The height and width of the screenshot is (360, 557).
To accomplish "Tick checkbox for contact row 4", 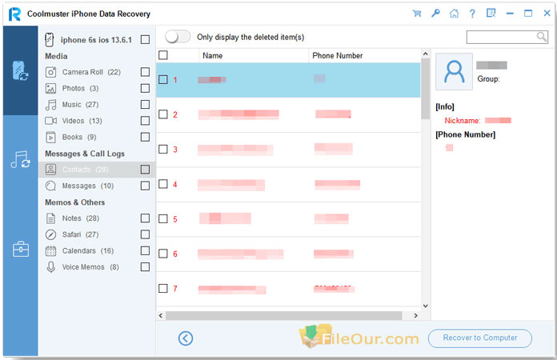I will pyautogui.click(x=163, y=184).
